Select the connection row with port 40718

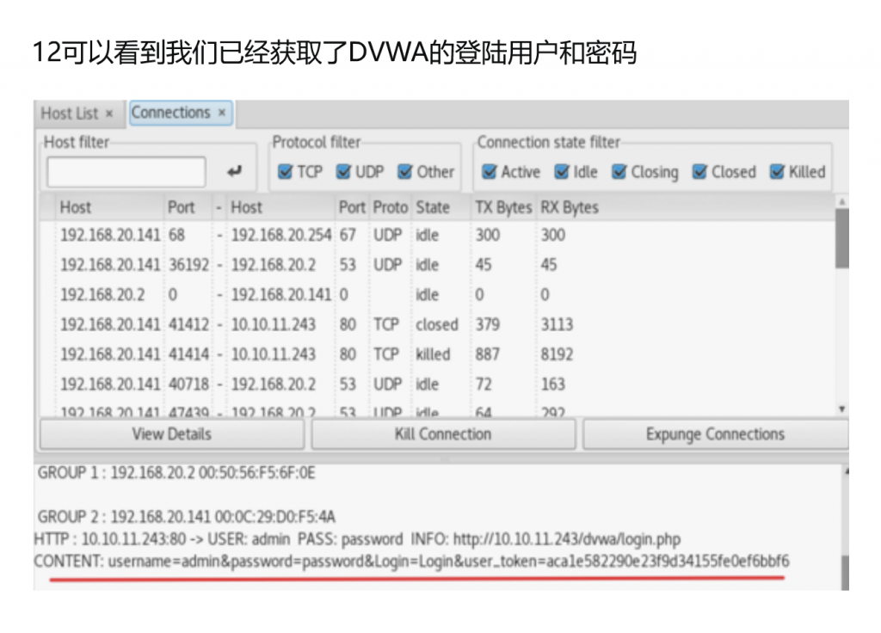pos(437,384)
